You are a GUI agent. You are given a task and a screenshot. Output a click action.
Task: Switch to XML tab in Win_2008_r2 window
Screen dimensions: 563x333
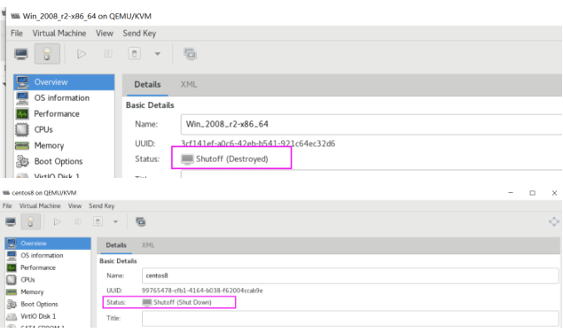(x=189, y=85)
